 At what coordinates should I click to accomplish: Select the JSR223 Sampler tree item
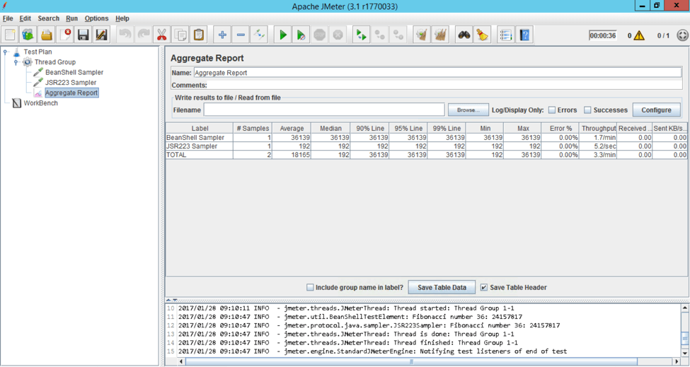pyautogui.click(x=71, y=83)
